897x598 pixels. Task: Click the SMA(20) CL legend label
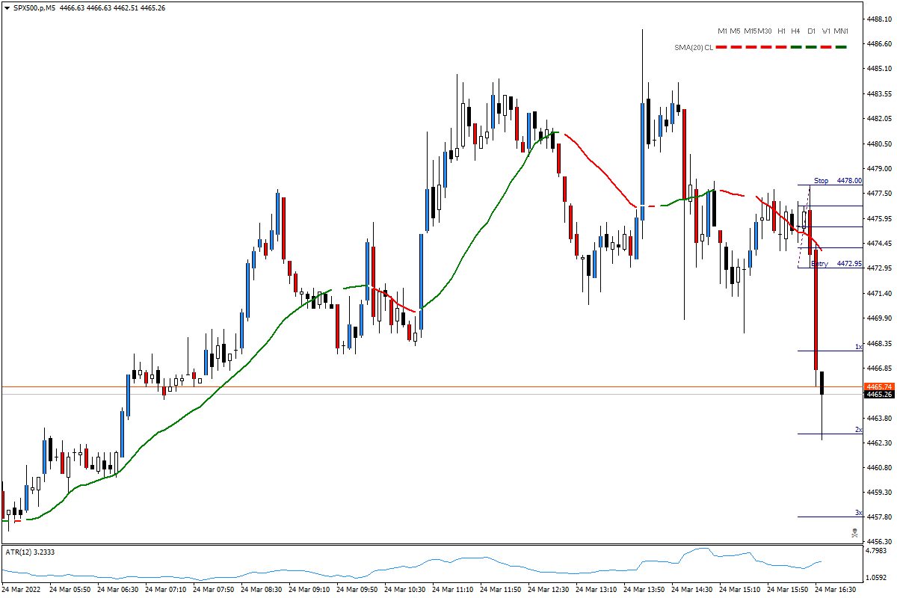[x=693, y=47]
